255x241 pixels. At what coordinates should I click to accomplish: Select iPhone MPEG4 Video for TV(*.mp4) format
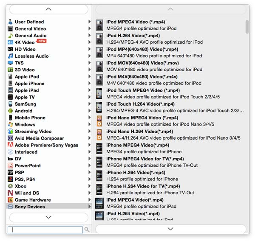coord(170,162)
